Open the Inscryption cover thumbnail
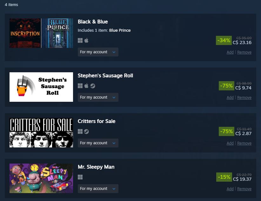Viewport: 261px width, 201px height. pyautogui.click(x=25, y=33)
